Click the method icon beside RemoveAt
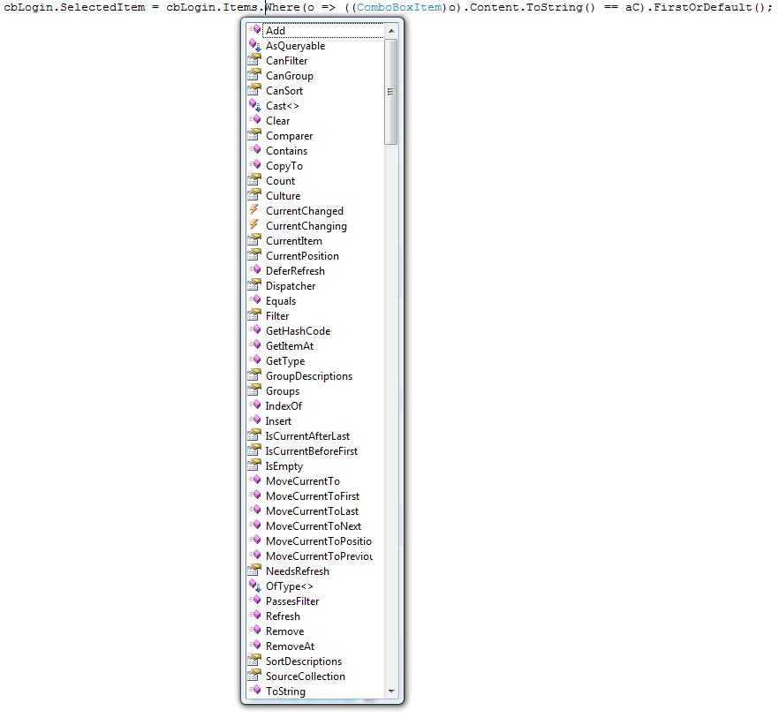This screenshot has height=718, width=779. coord(255,646)
